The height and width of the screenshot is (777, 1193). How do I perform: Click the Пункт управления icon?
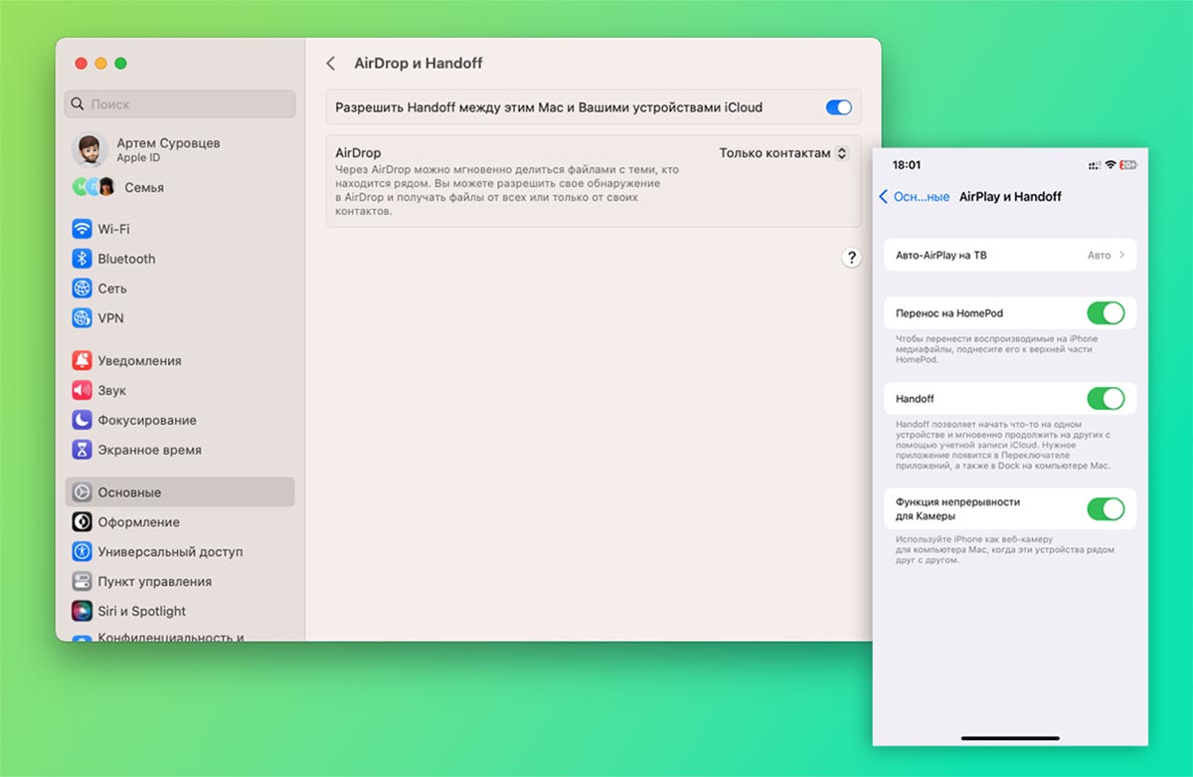82,582
